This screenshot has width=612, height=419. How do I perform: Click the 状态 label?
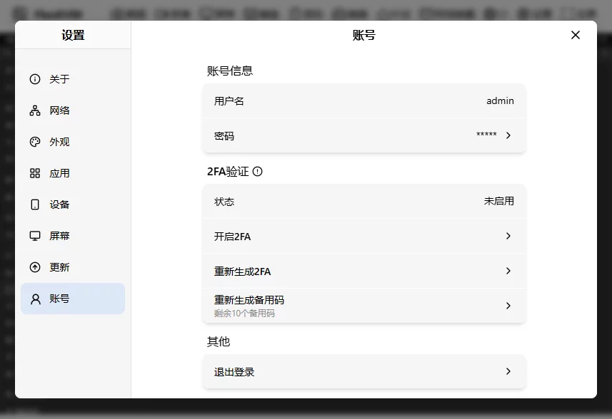point(224,202)
